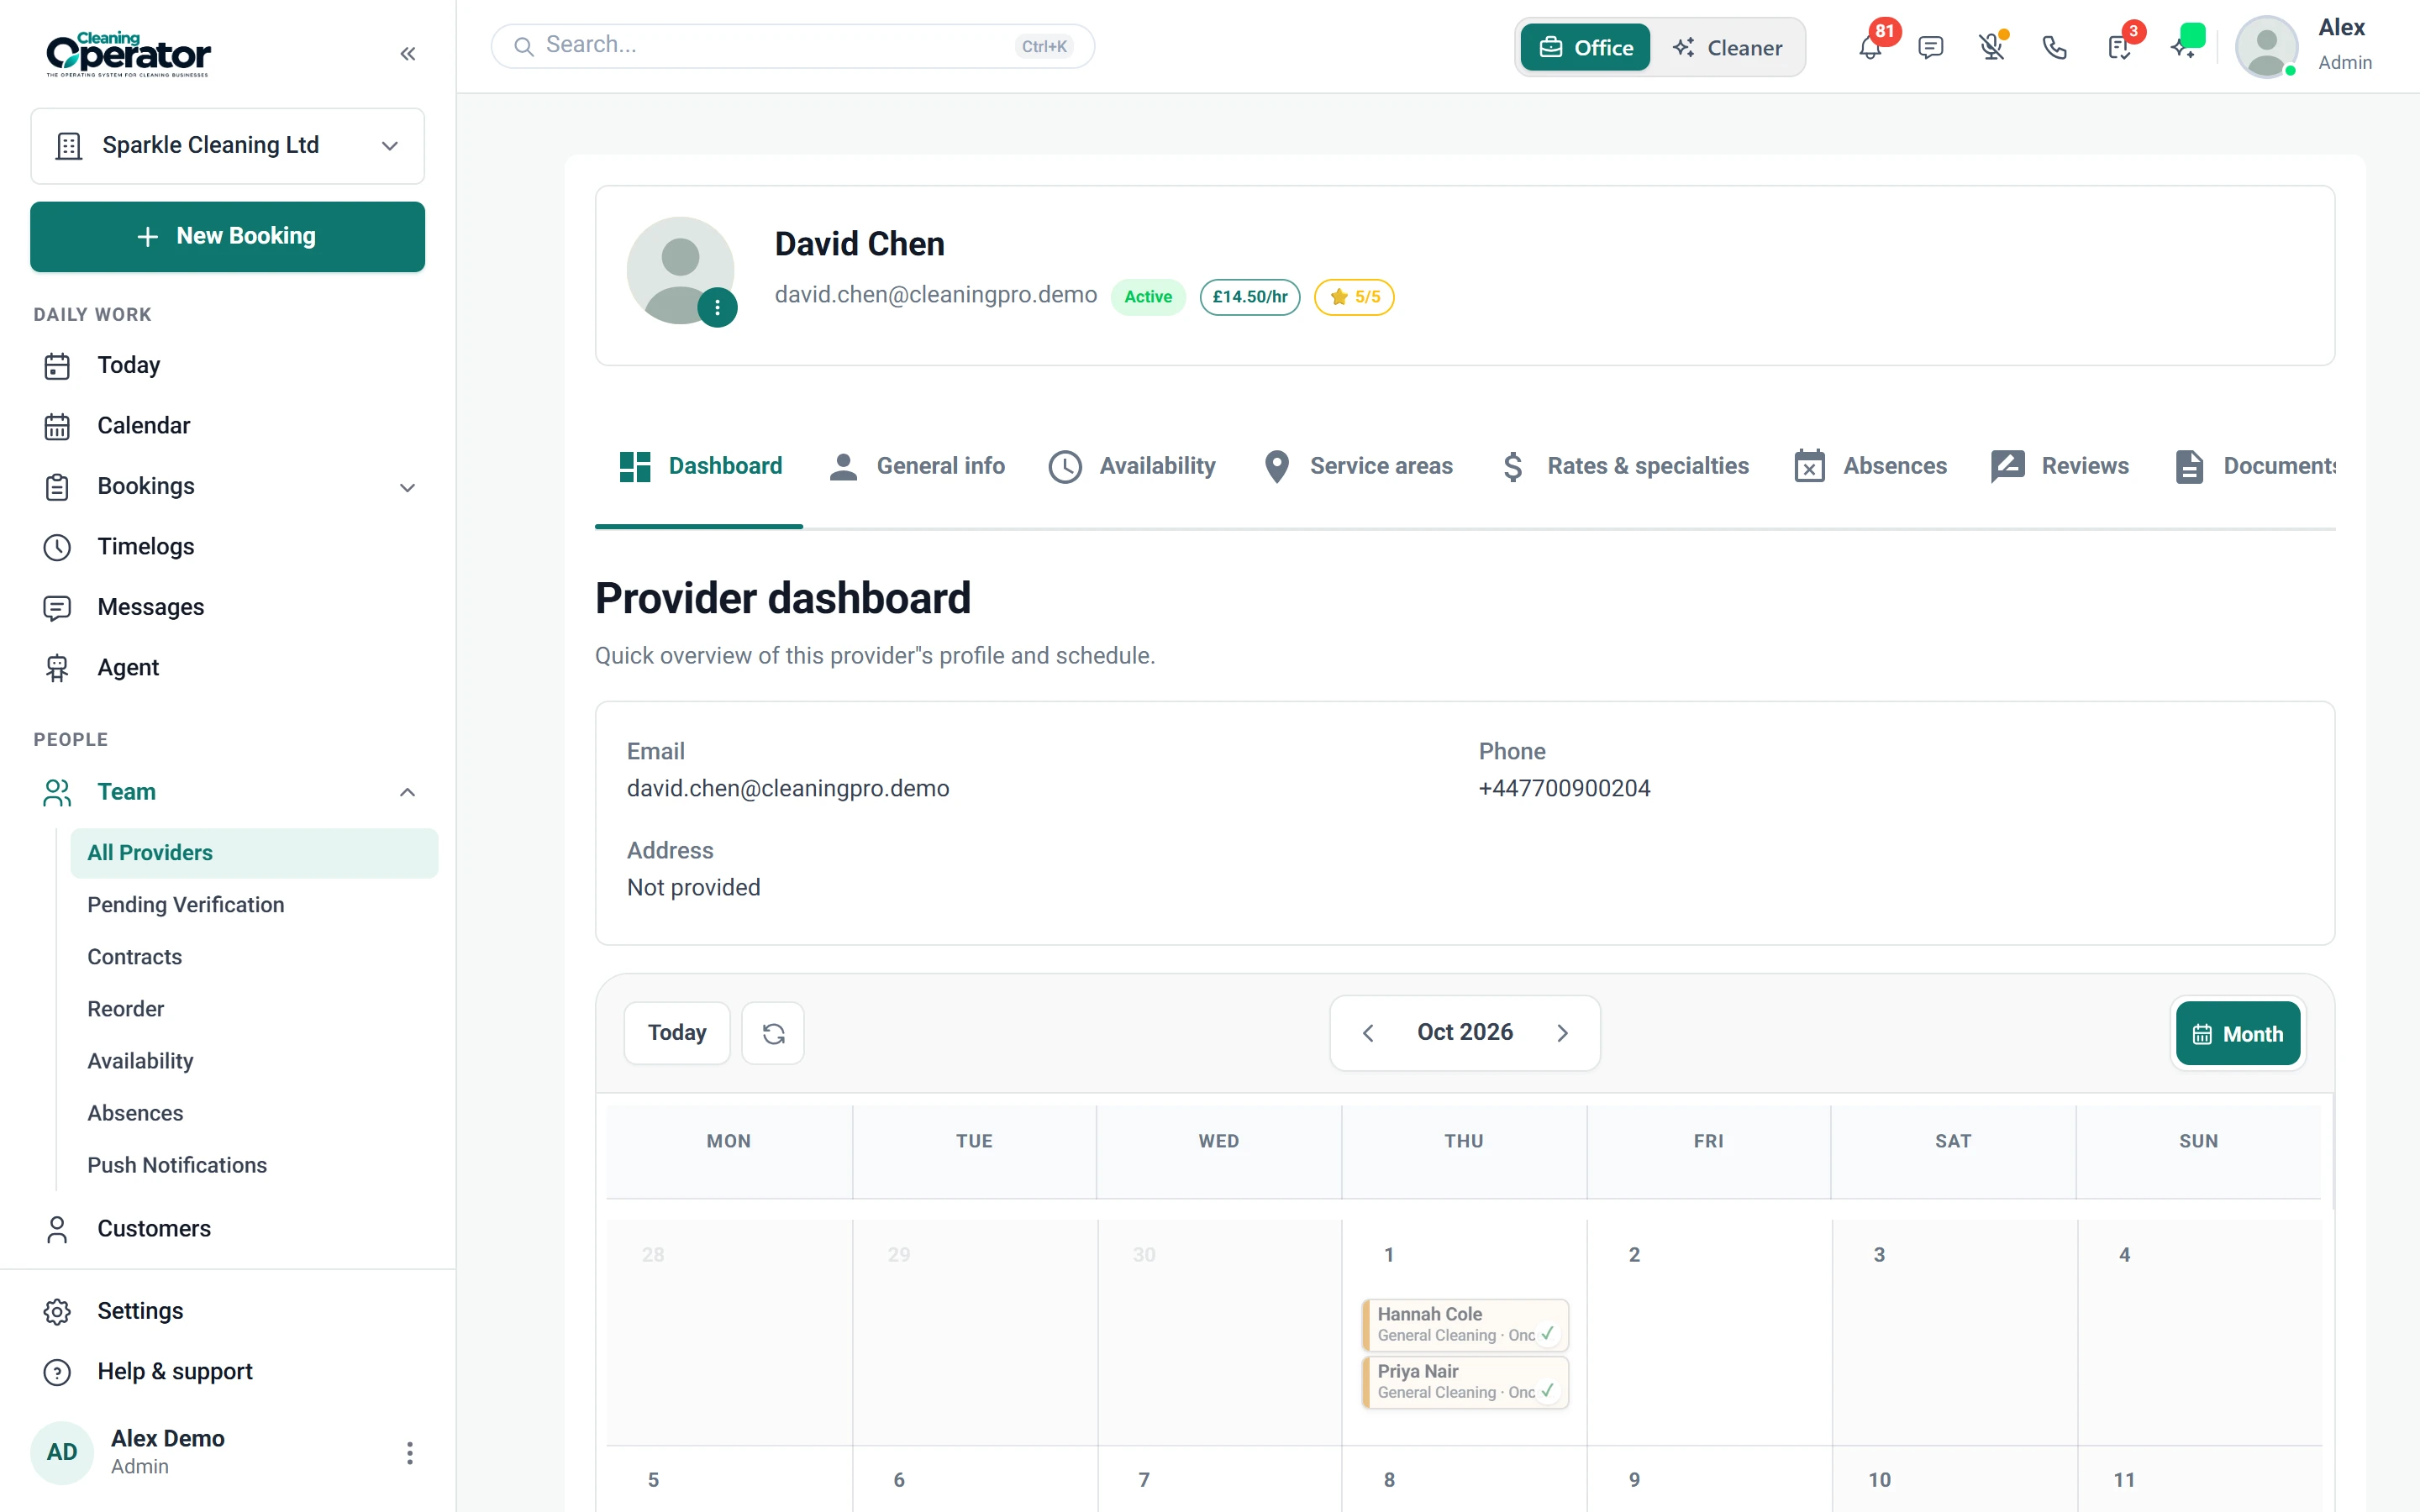Open the three-dot menu on David Chen's avatar

tap(717, 308)
